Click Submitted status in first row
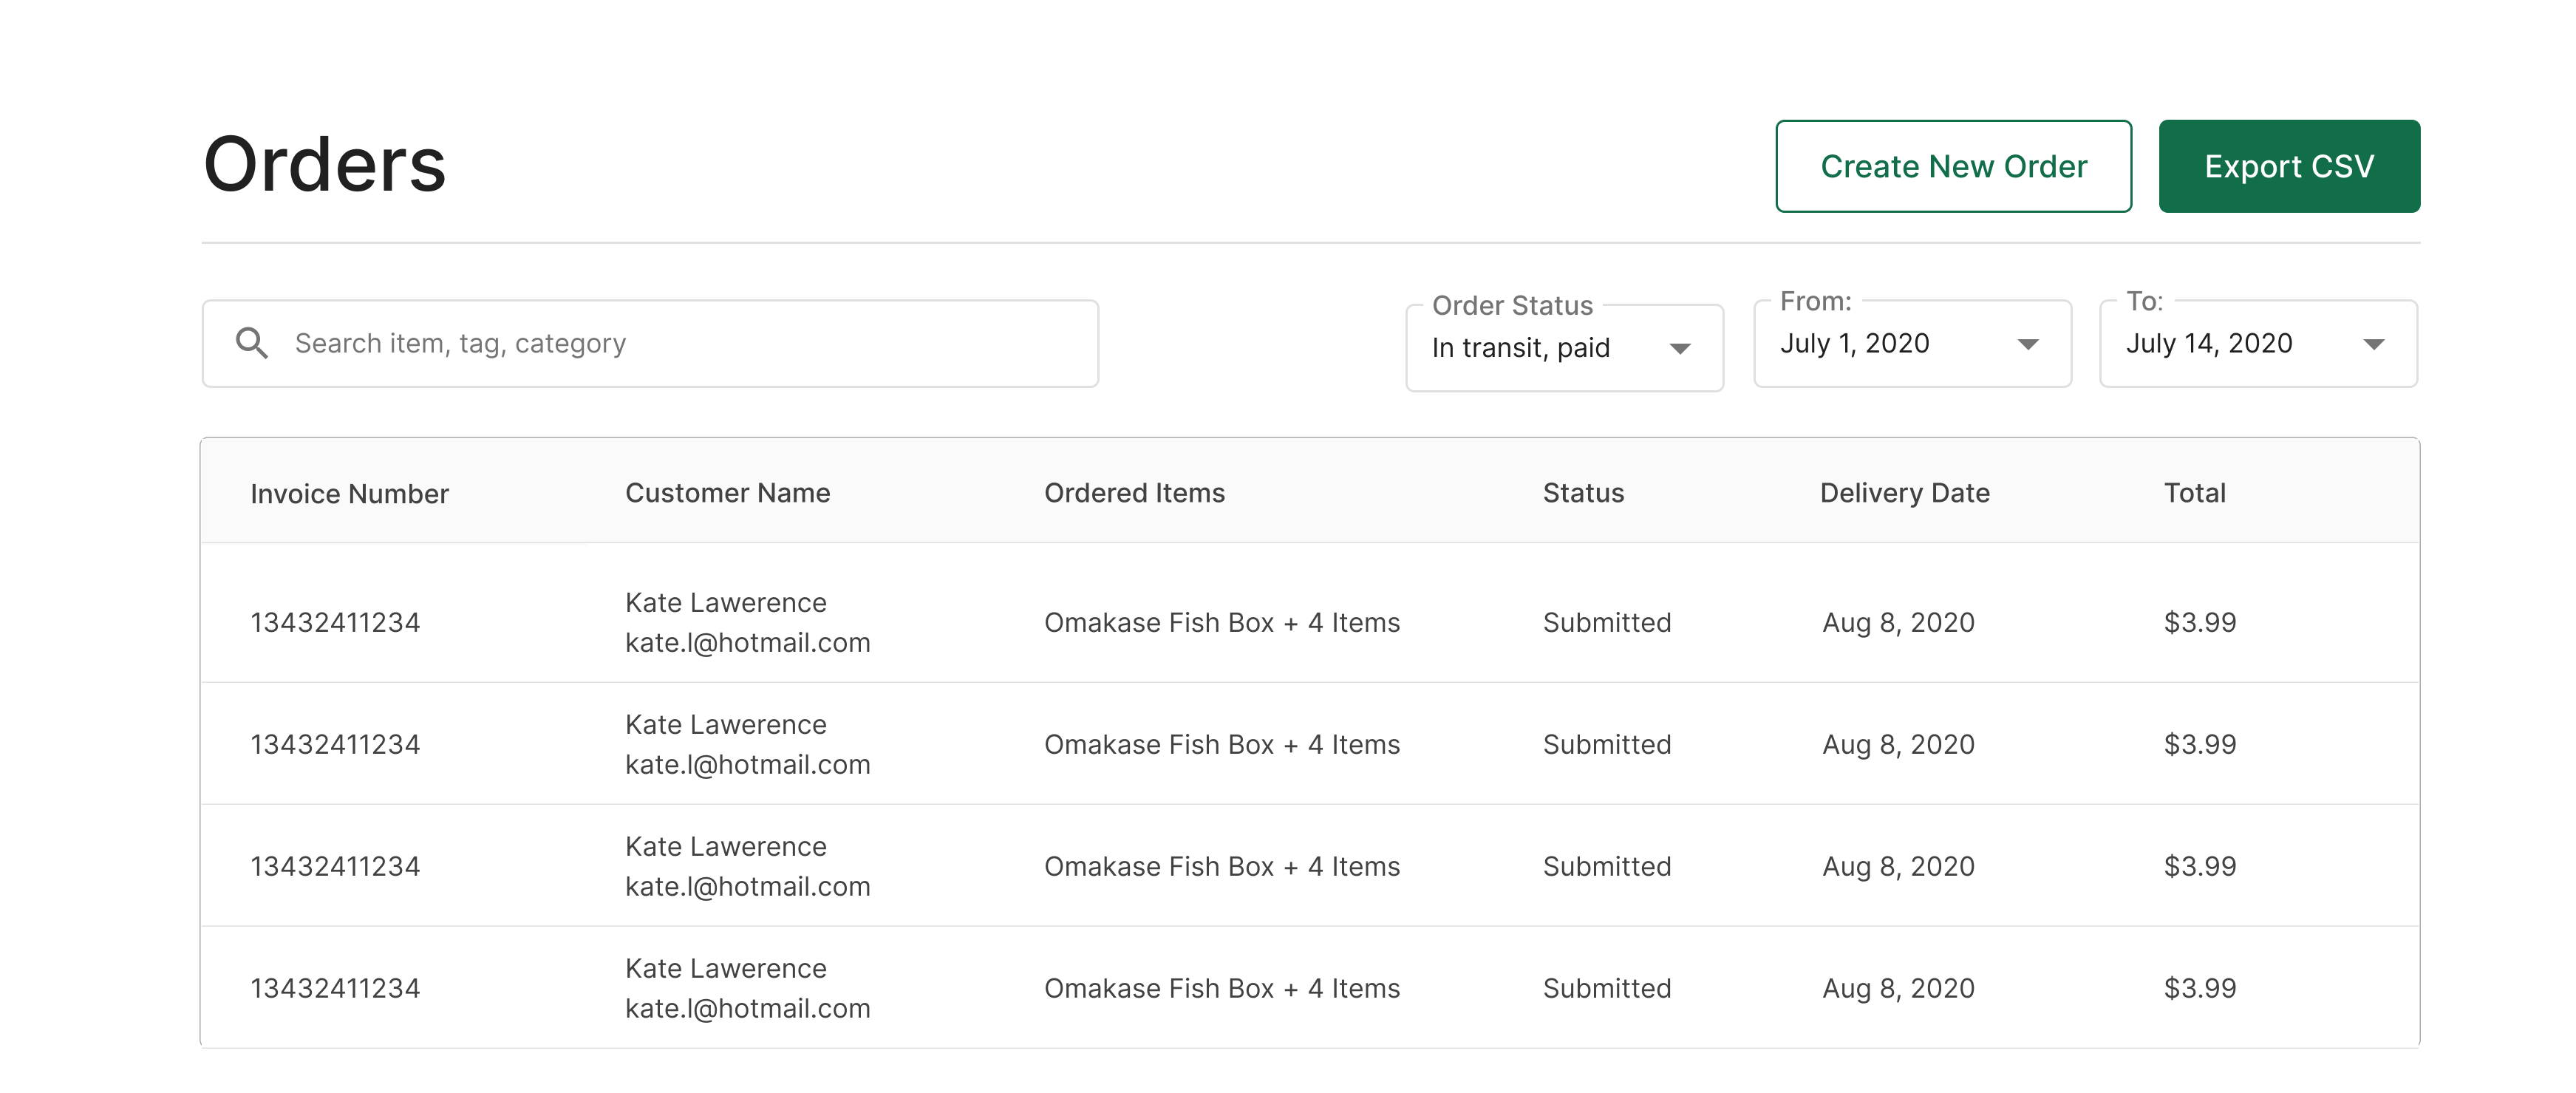Screen dimensions: 2576x1093 (1607, 622)
